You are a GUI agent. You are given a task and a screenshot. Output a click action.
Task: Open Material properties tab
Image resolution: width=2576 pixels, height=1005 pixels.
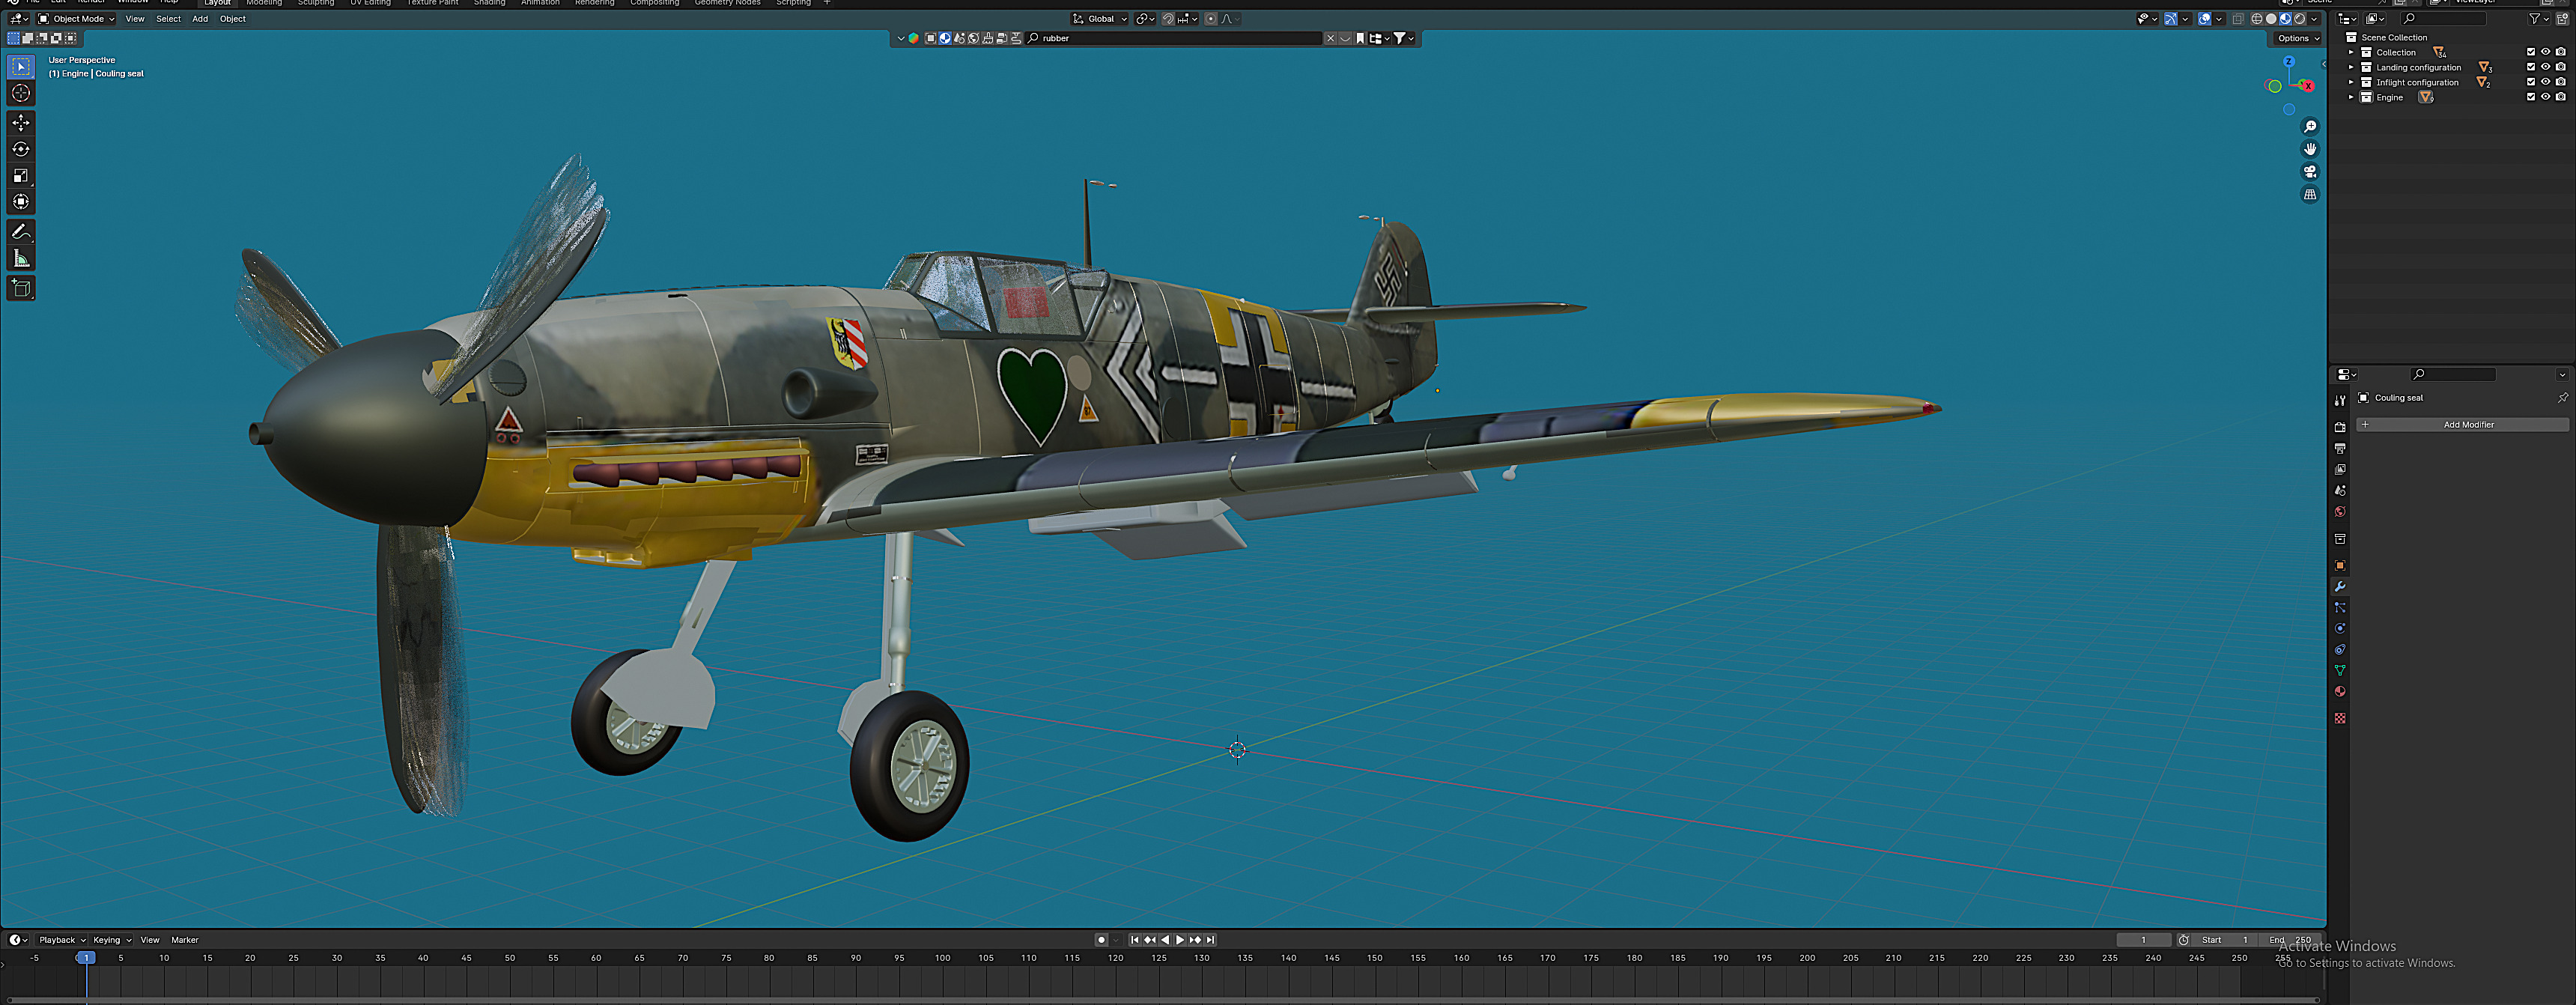[x=2340, y=691]
